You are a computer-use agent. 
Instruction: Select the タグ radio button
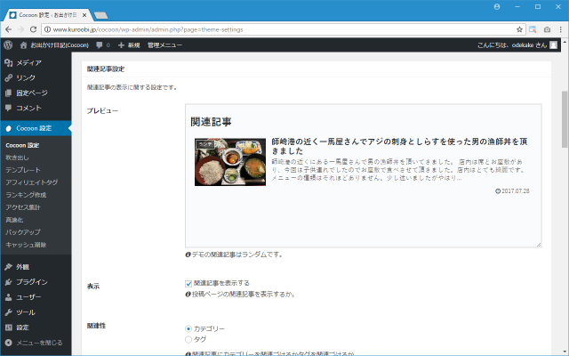coord(188,340)
